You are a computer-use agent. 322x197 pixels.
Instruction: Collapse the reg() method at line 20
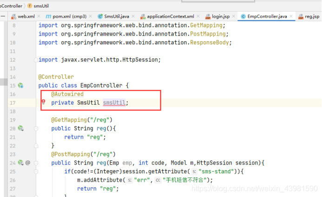pos(36,128)
